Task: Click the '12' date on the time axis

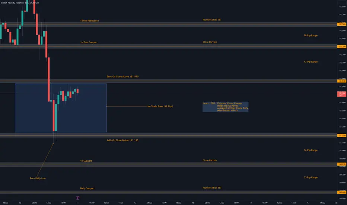Action: 135,202
